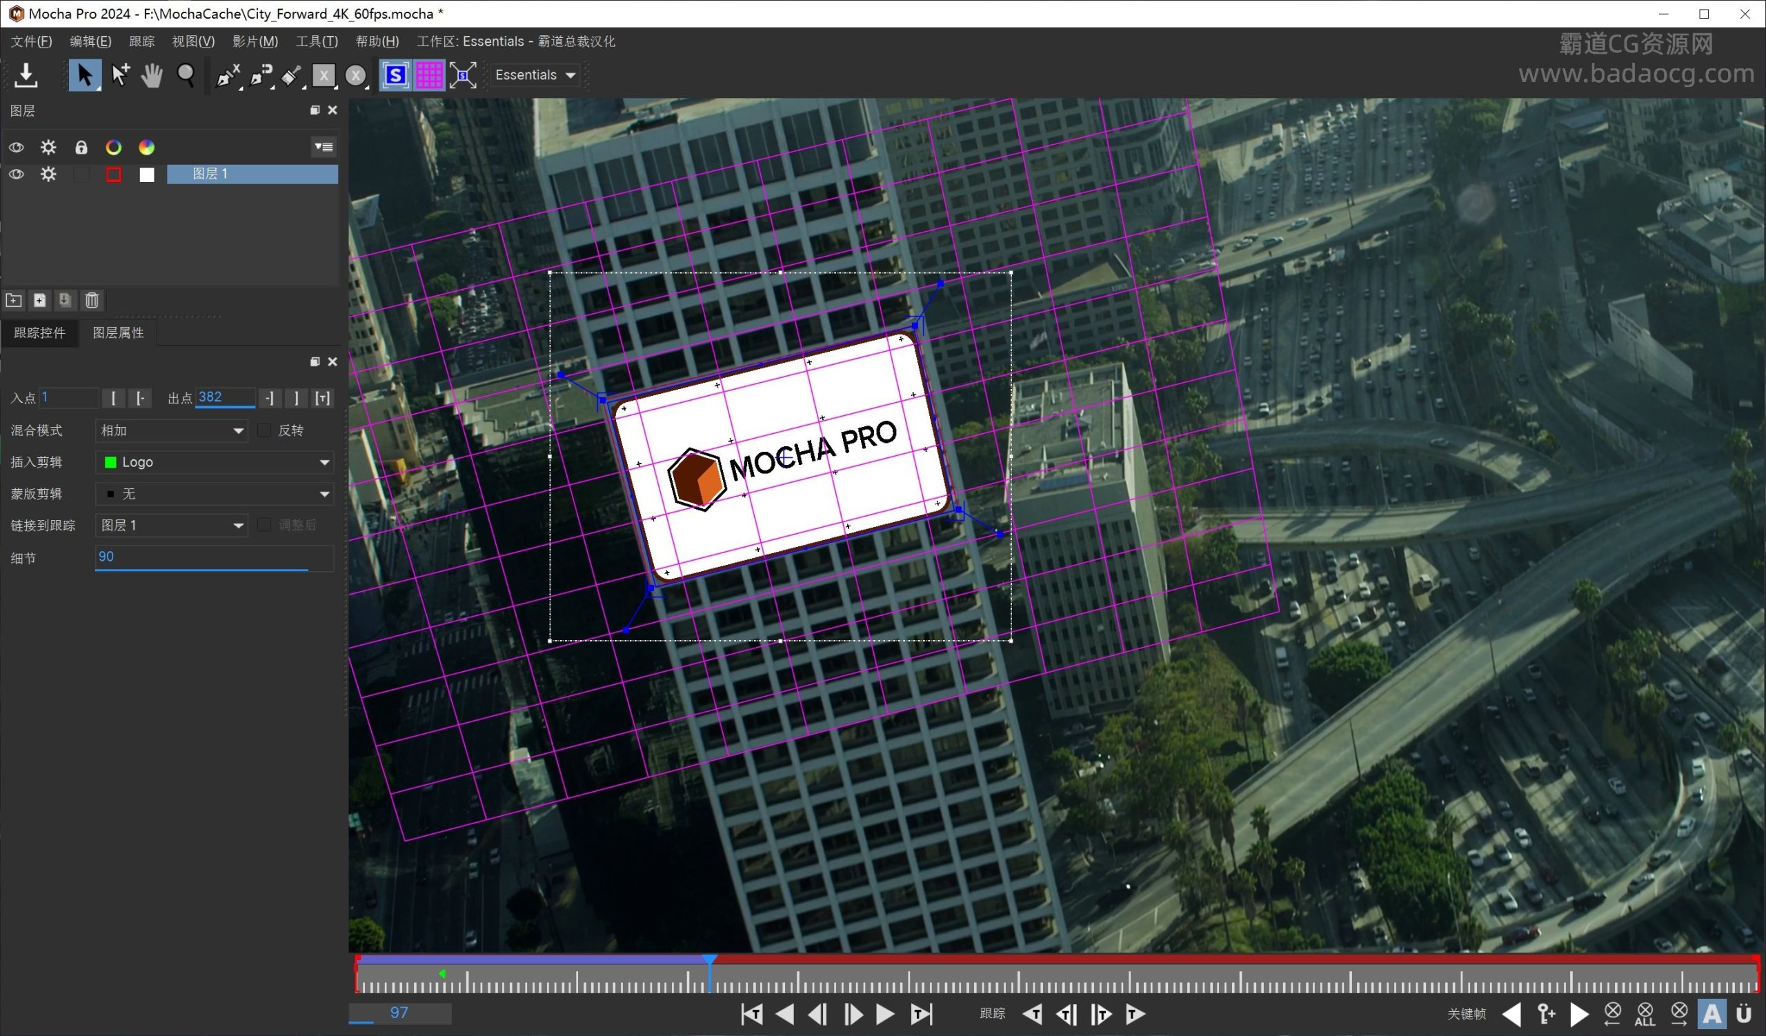This screenshot has width=1766, height=1036.
Task: Open the 文件(F) menu
Action: [x=31, y=41]
